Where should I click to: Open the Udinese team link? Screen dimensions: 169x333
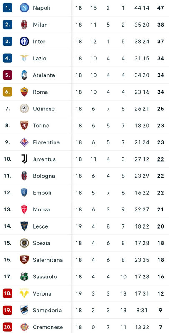click(44, 109)
